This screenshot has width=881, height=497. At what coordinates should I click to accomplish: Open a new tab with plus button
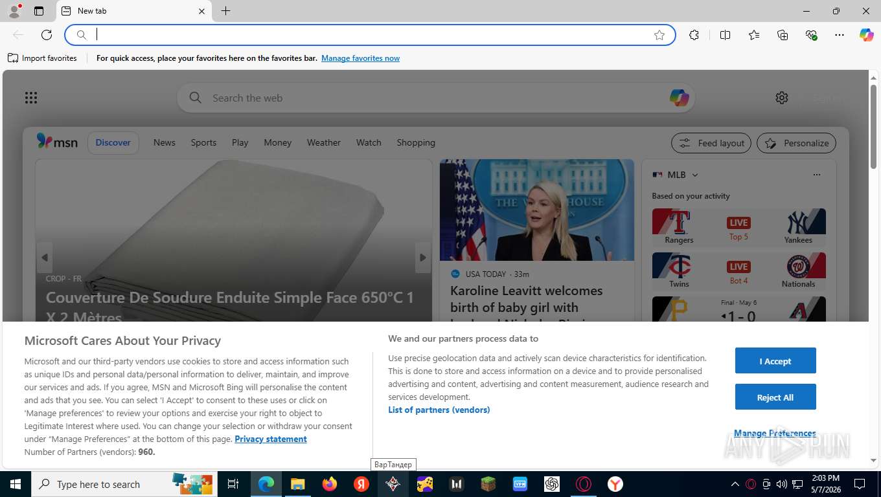(225, 11)
